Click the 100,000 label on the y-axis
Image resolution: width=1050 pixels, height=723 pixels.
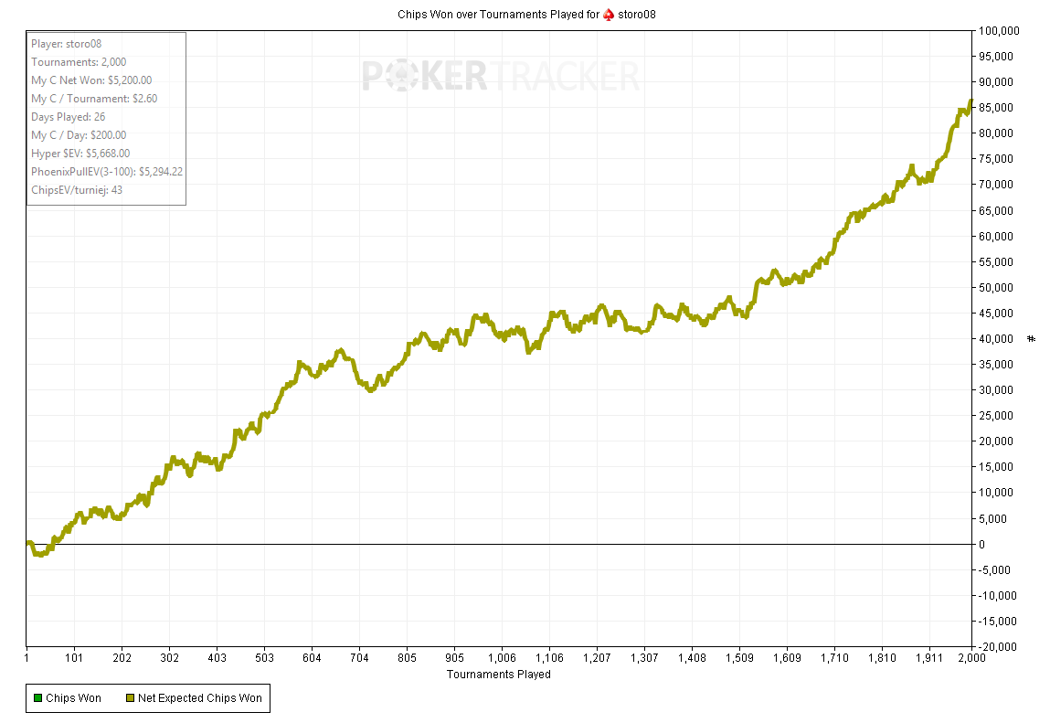coord(998,30)
